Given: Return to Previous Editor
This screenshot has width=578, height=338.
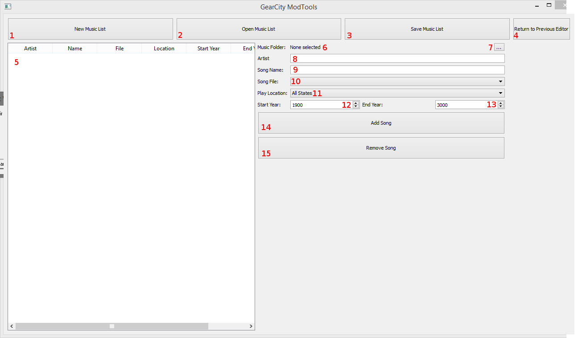Looking at the screenshot, I should click(x=541, y=29).
